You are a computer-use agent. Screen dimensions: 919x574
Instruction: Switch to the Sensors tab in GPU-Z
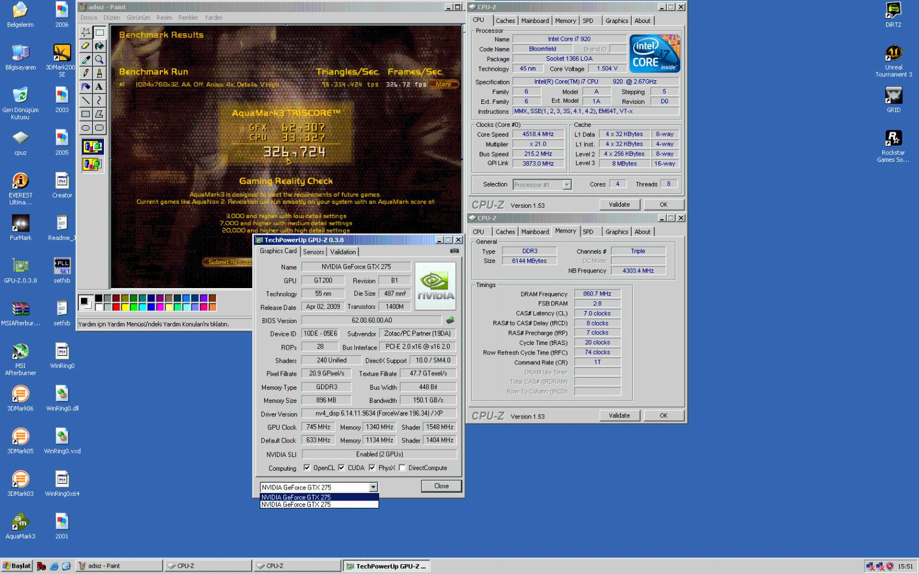[314, 252]
